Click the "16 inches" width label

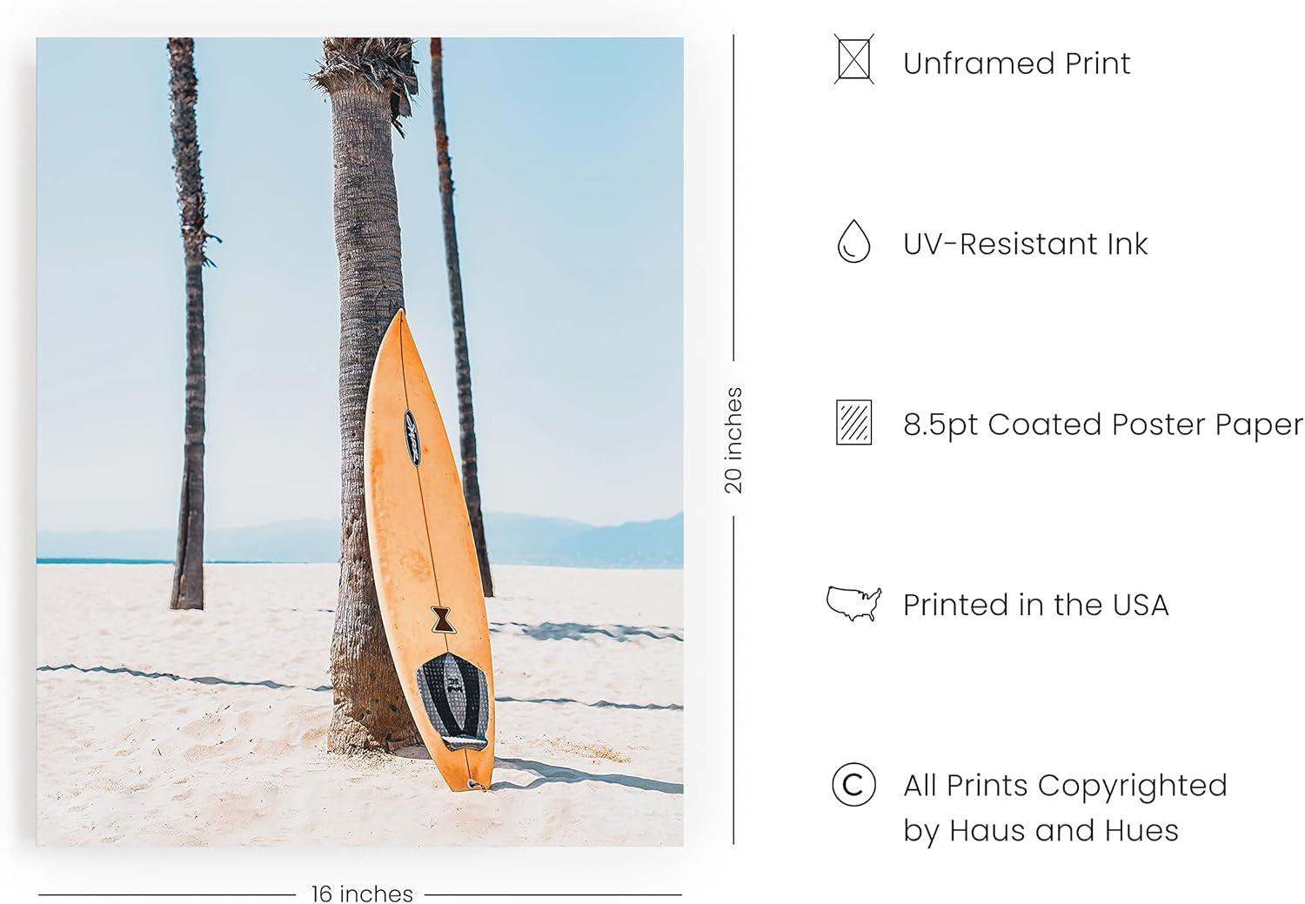[x=362, y=894]
